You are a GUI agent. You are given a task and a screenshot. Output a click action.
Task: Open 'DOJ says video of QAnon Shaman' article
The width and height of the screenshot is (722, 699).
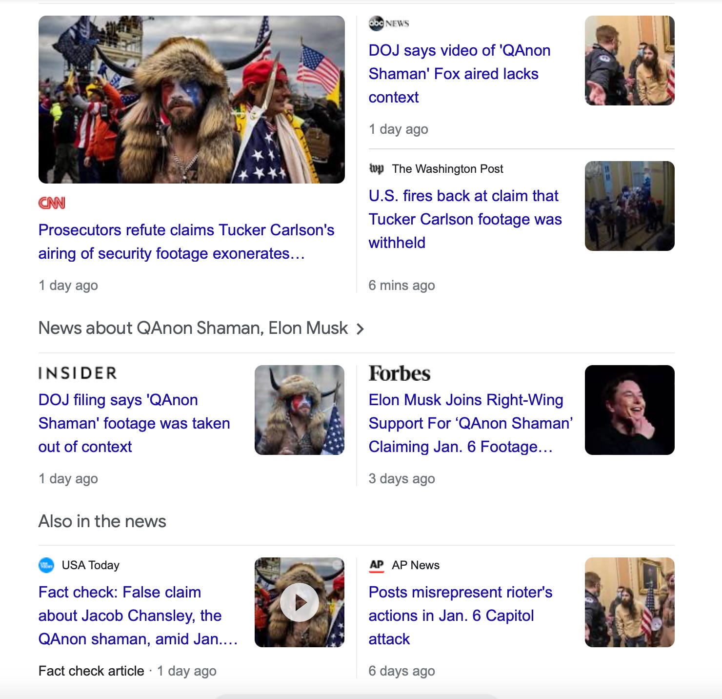[x=460, y=74]
